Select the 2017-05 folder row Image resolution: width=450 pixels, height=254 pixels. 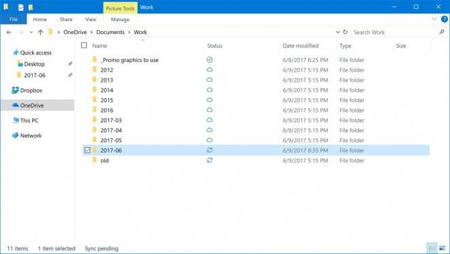256,140
